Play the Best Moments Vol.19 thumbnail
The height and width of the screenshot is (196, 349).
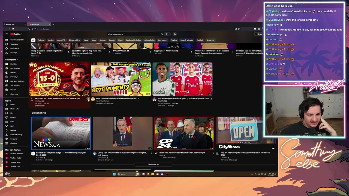[x=121, y=79]
